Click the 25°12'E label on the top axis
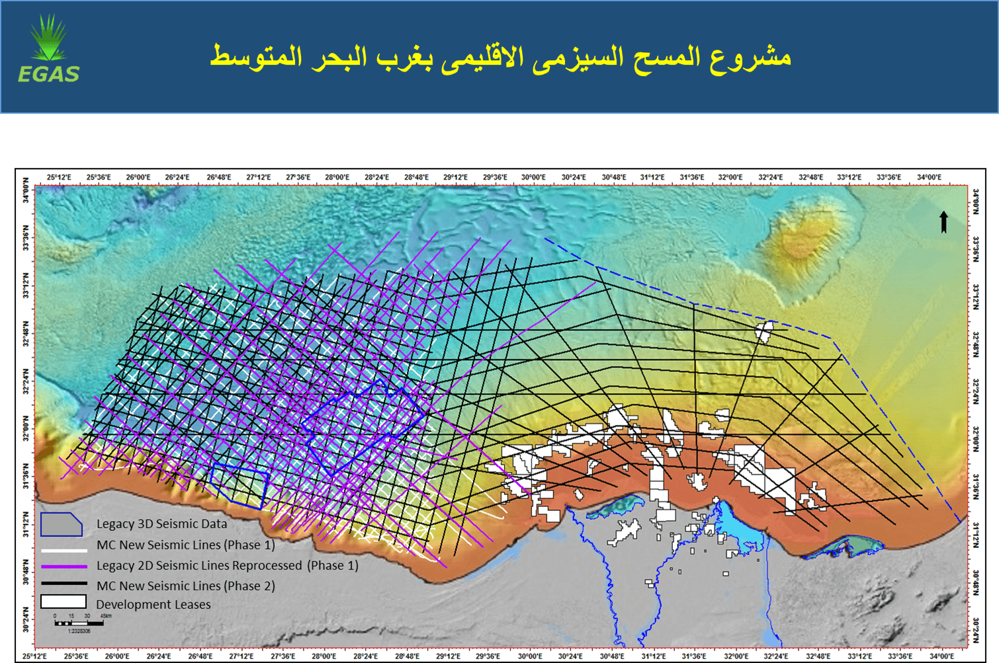This screenshot has height=663, width=999. 59,177
